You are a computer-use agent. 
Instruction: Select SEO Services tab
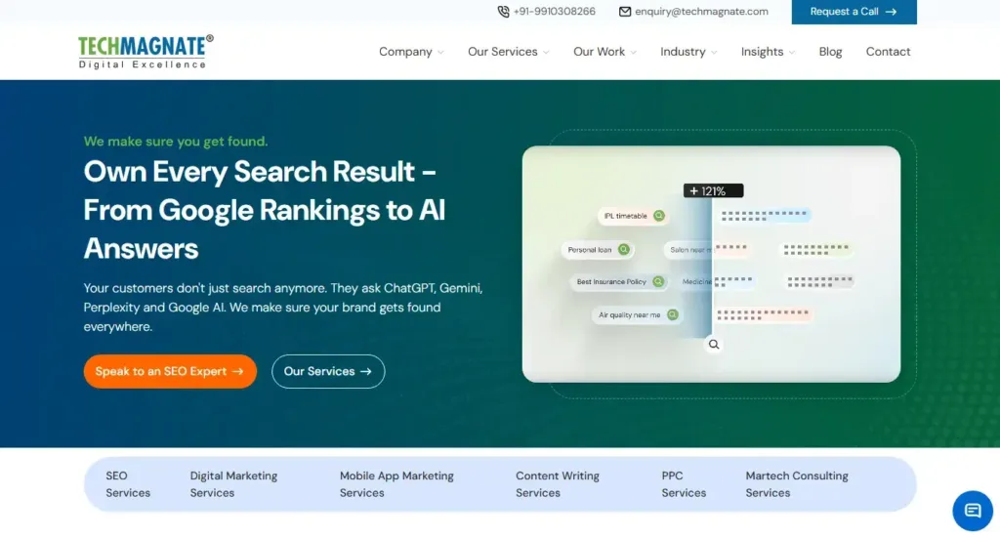click(x=128, y=484)
